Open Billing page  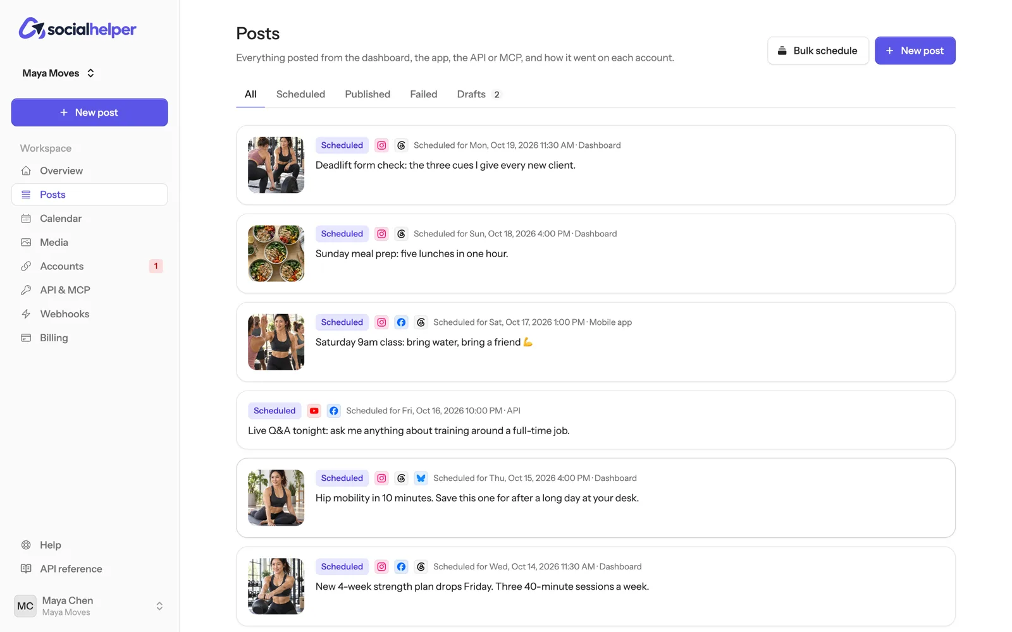coord(89,338)
